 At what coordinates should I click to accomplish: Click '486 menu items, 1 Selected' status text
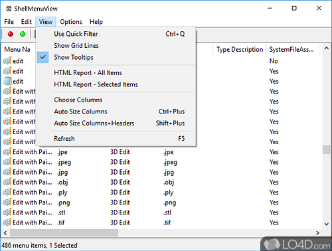pos(39,246)
